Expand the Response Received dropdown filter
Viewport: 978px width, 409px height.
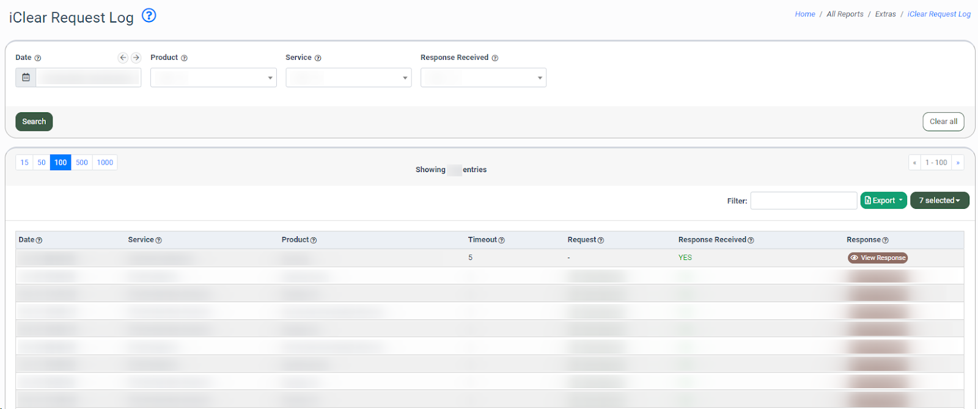pos(483,78)
